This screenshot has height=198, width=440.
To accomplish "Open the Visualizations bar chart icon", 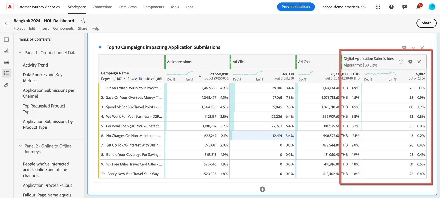I will [6, 51].
